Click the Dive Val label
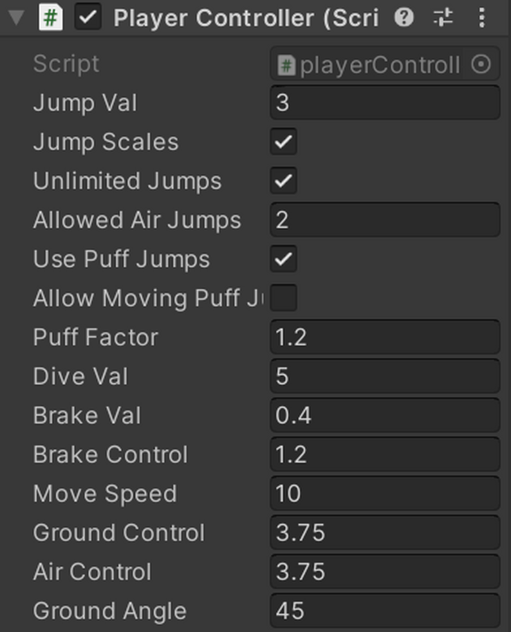 80,376
